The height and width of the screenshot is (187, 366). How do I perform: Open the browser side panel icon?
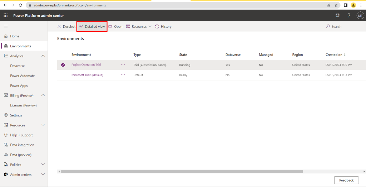(x=346, y=5)
